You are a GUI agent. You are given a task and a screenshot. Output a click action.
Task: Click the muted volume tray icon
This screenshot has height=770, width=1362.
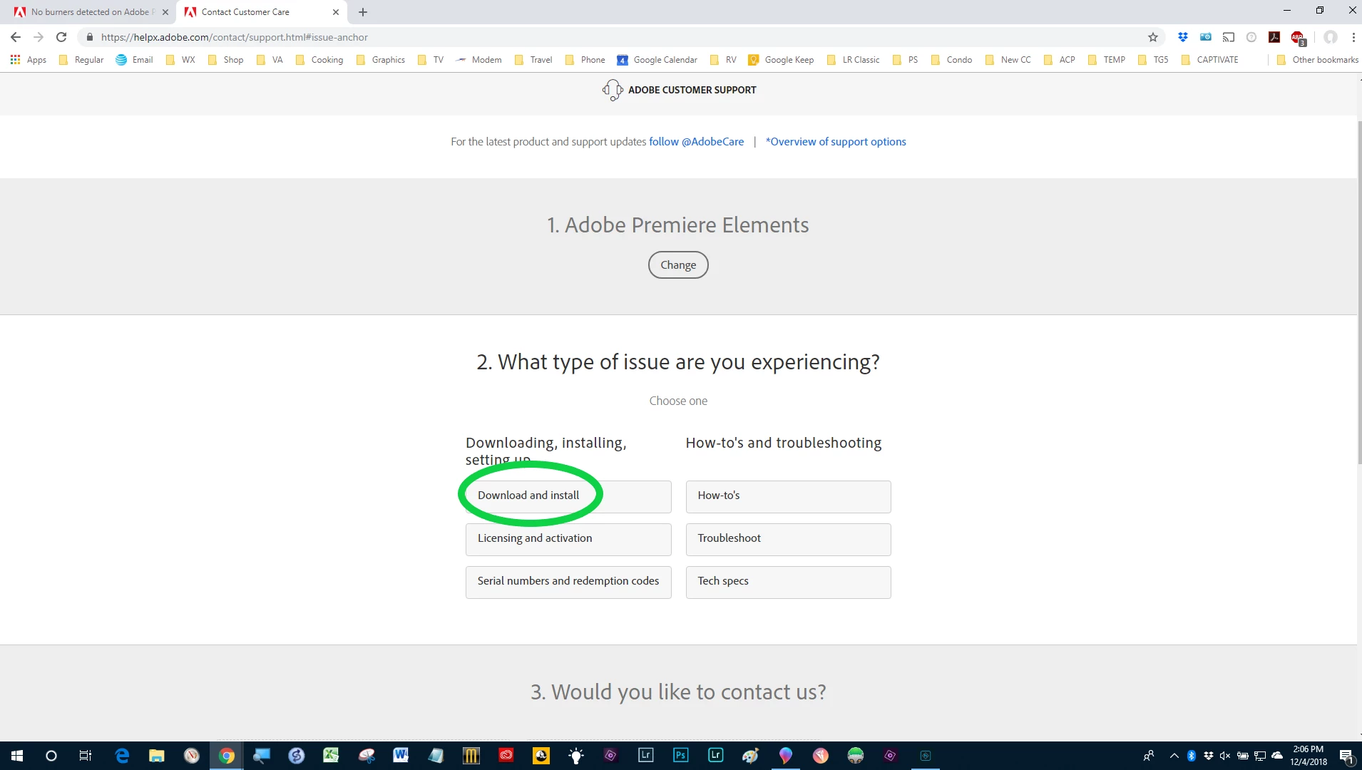coord(1225,756)
